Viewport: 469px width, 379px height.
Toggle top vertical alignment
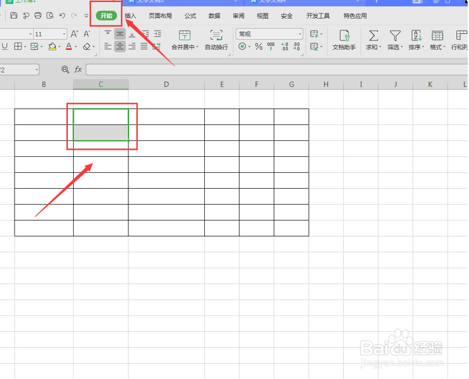coord(108,34)
